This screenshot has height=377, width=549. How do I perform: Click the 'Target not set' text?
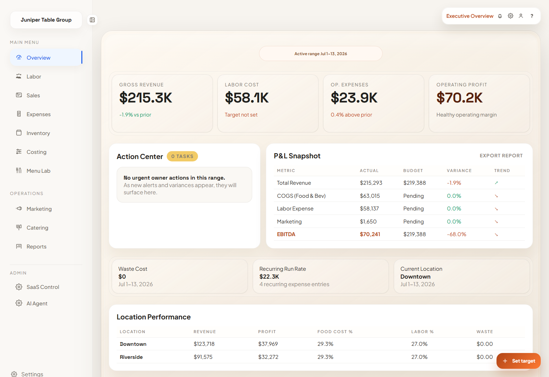[241, 115]
